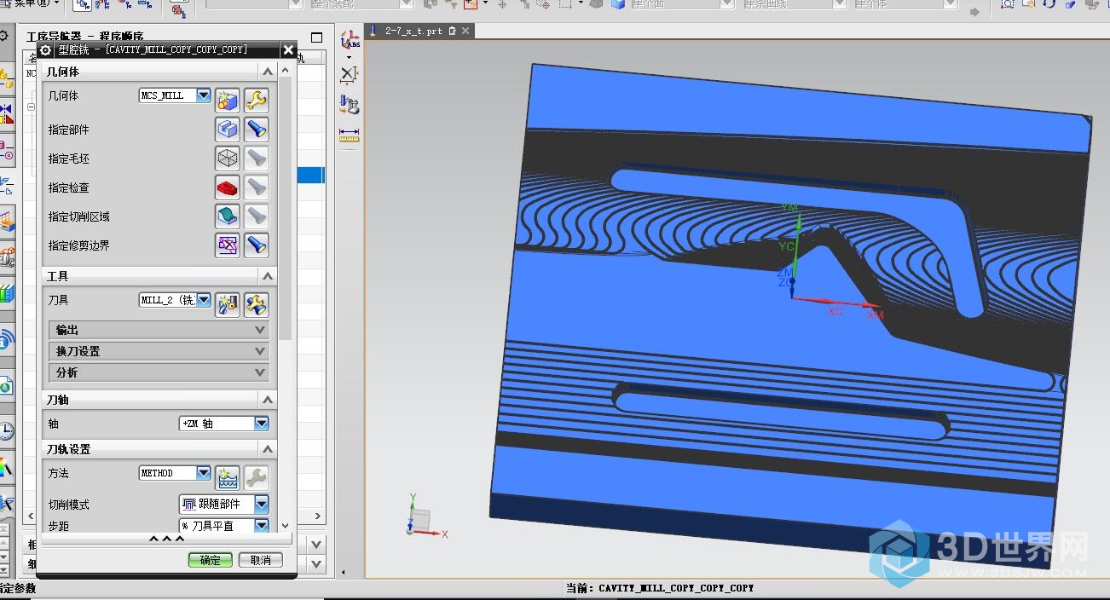
Task: Click edit geometry wrench icon
Action: [256, 101]
